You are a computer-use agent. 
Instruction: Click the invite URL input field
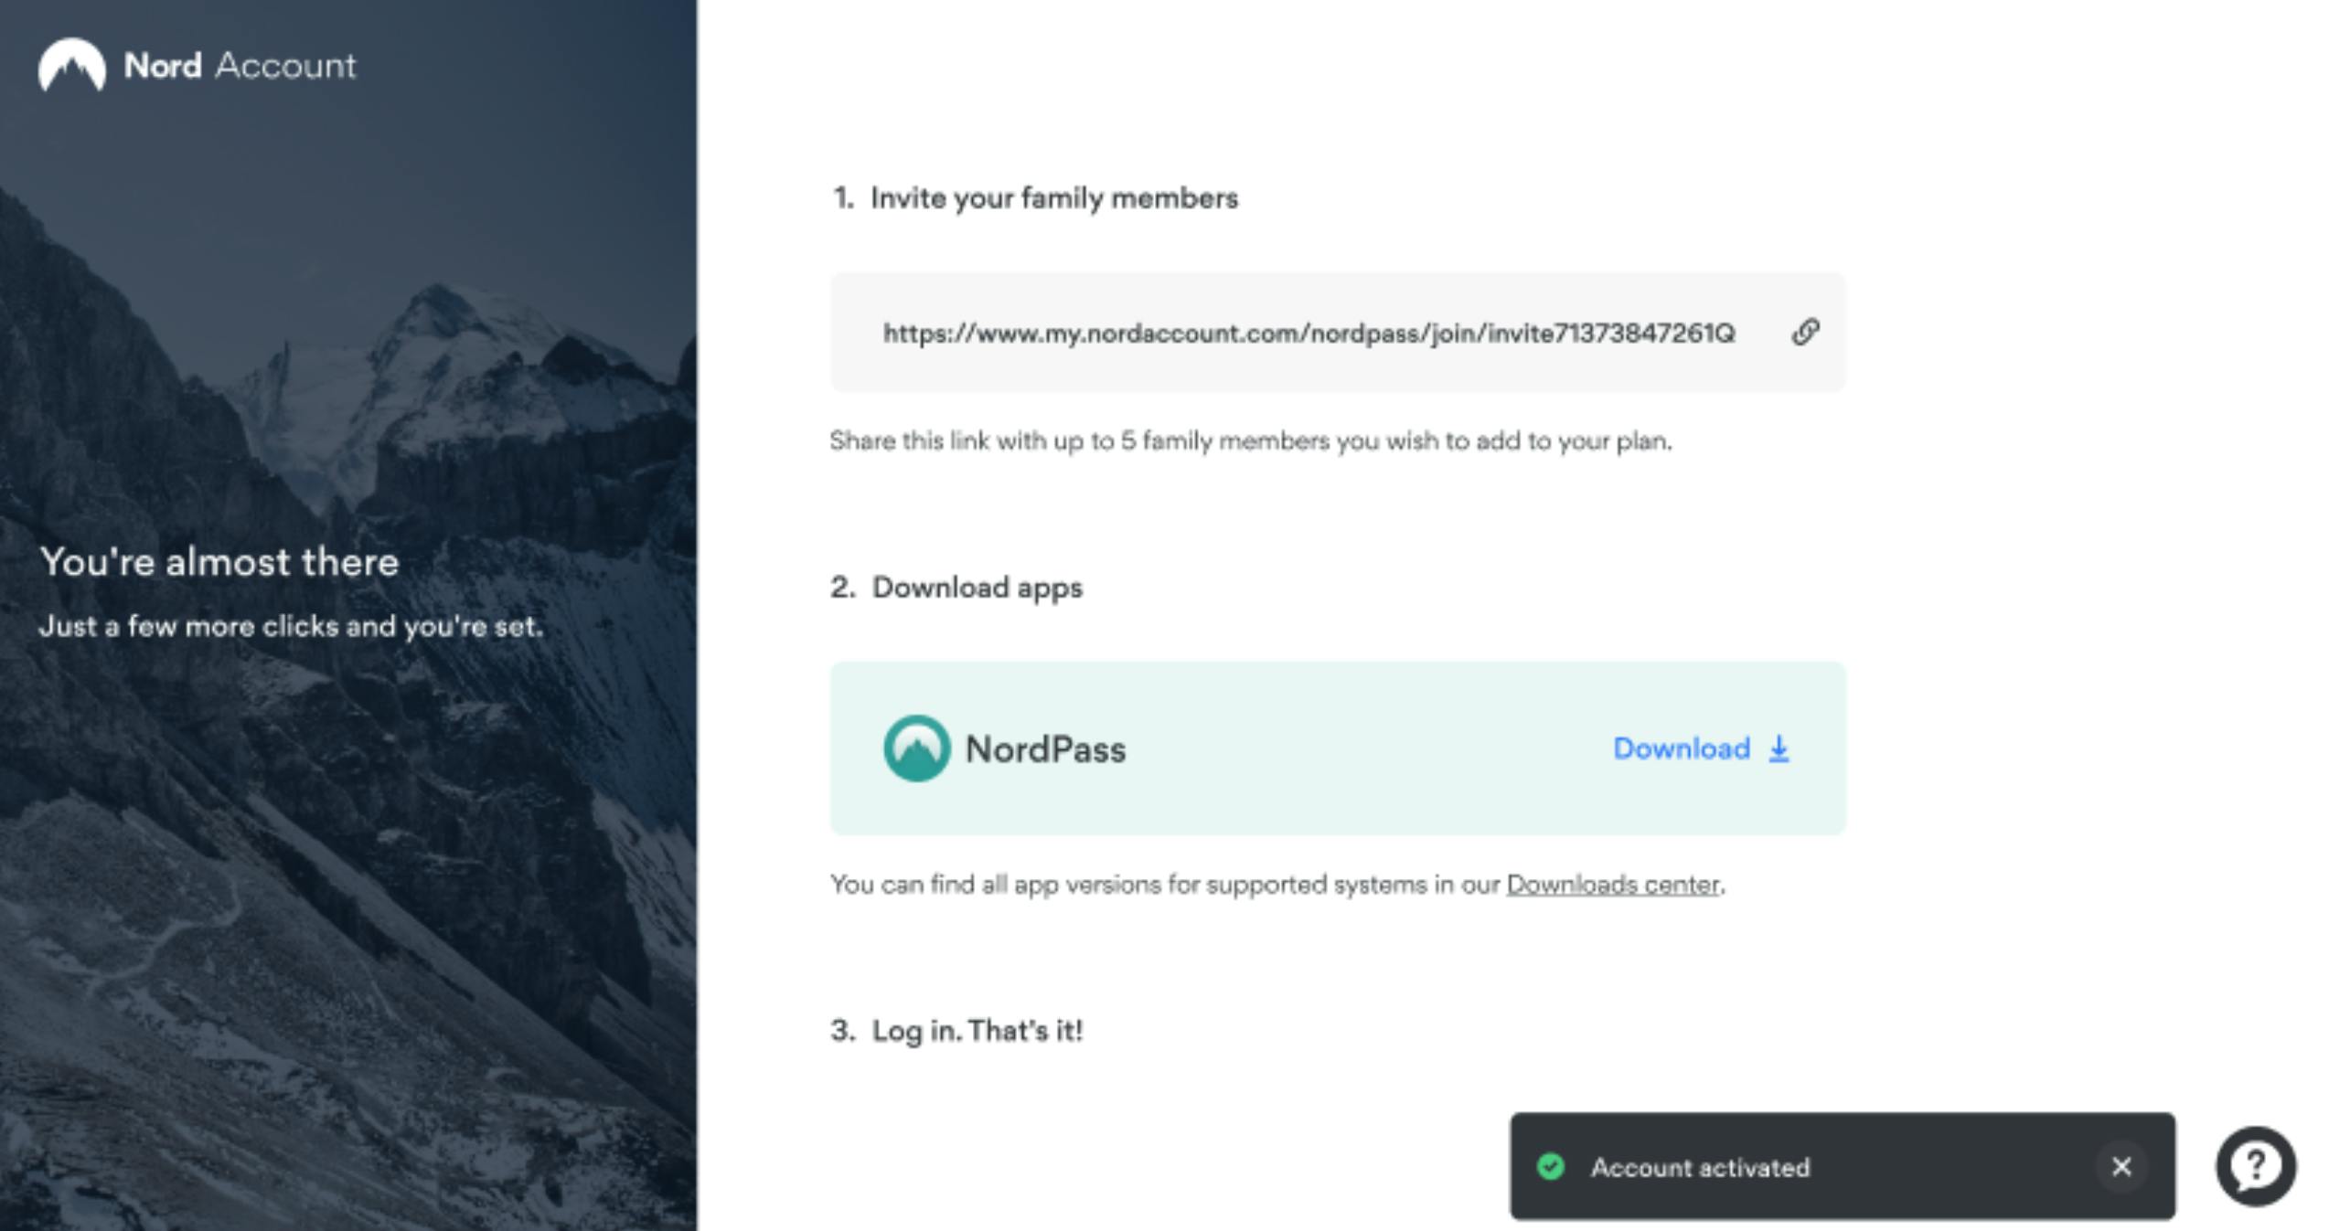1306,333
